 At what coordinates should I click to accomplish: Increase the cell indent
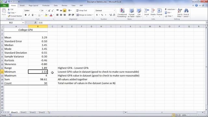(x=73, y=15)
